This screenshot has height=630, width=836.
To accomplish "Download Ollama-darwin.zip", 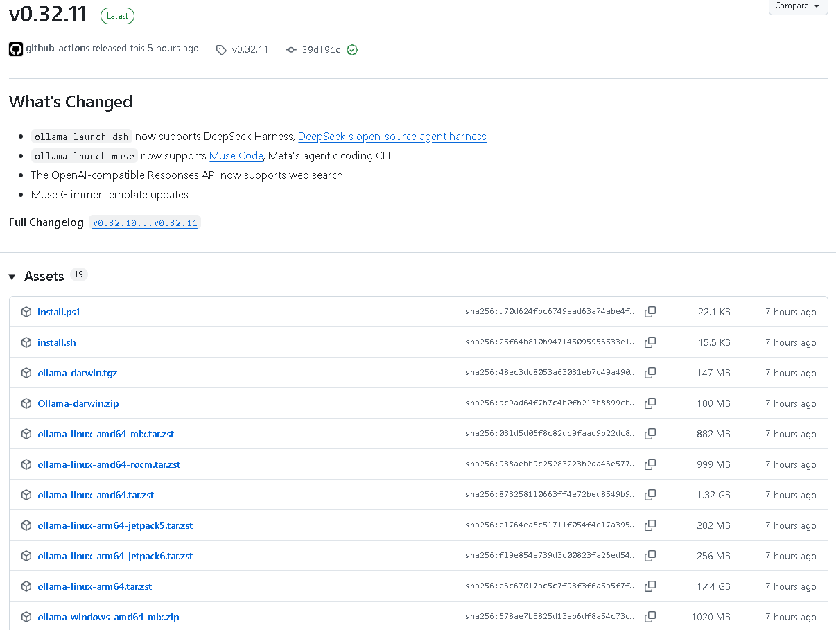I will click(78, 403).
